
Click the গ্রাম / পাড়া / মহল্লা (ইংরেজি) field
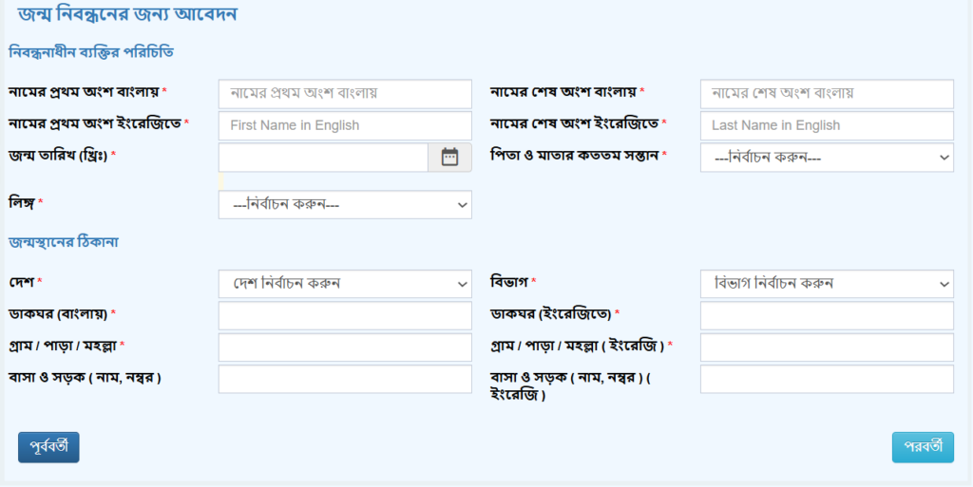click(x=827, y=347)
